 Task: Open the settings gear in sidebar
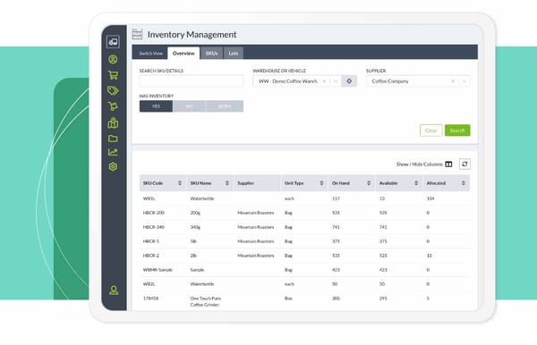[113, 166]
